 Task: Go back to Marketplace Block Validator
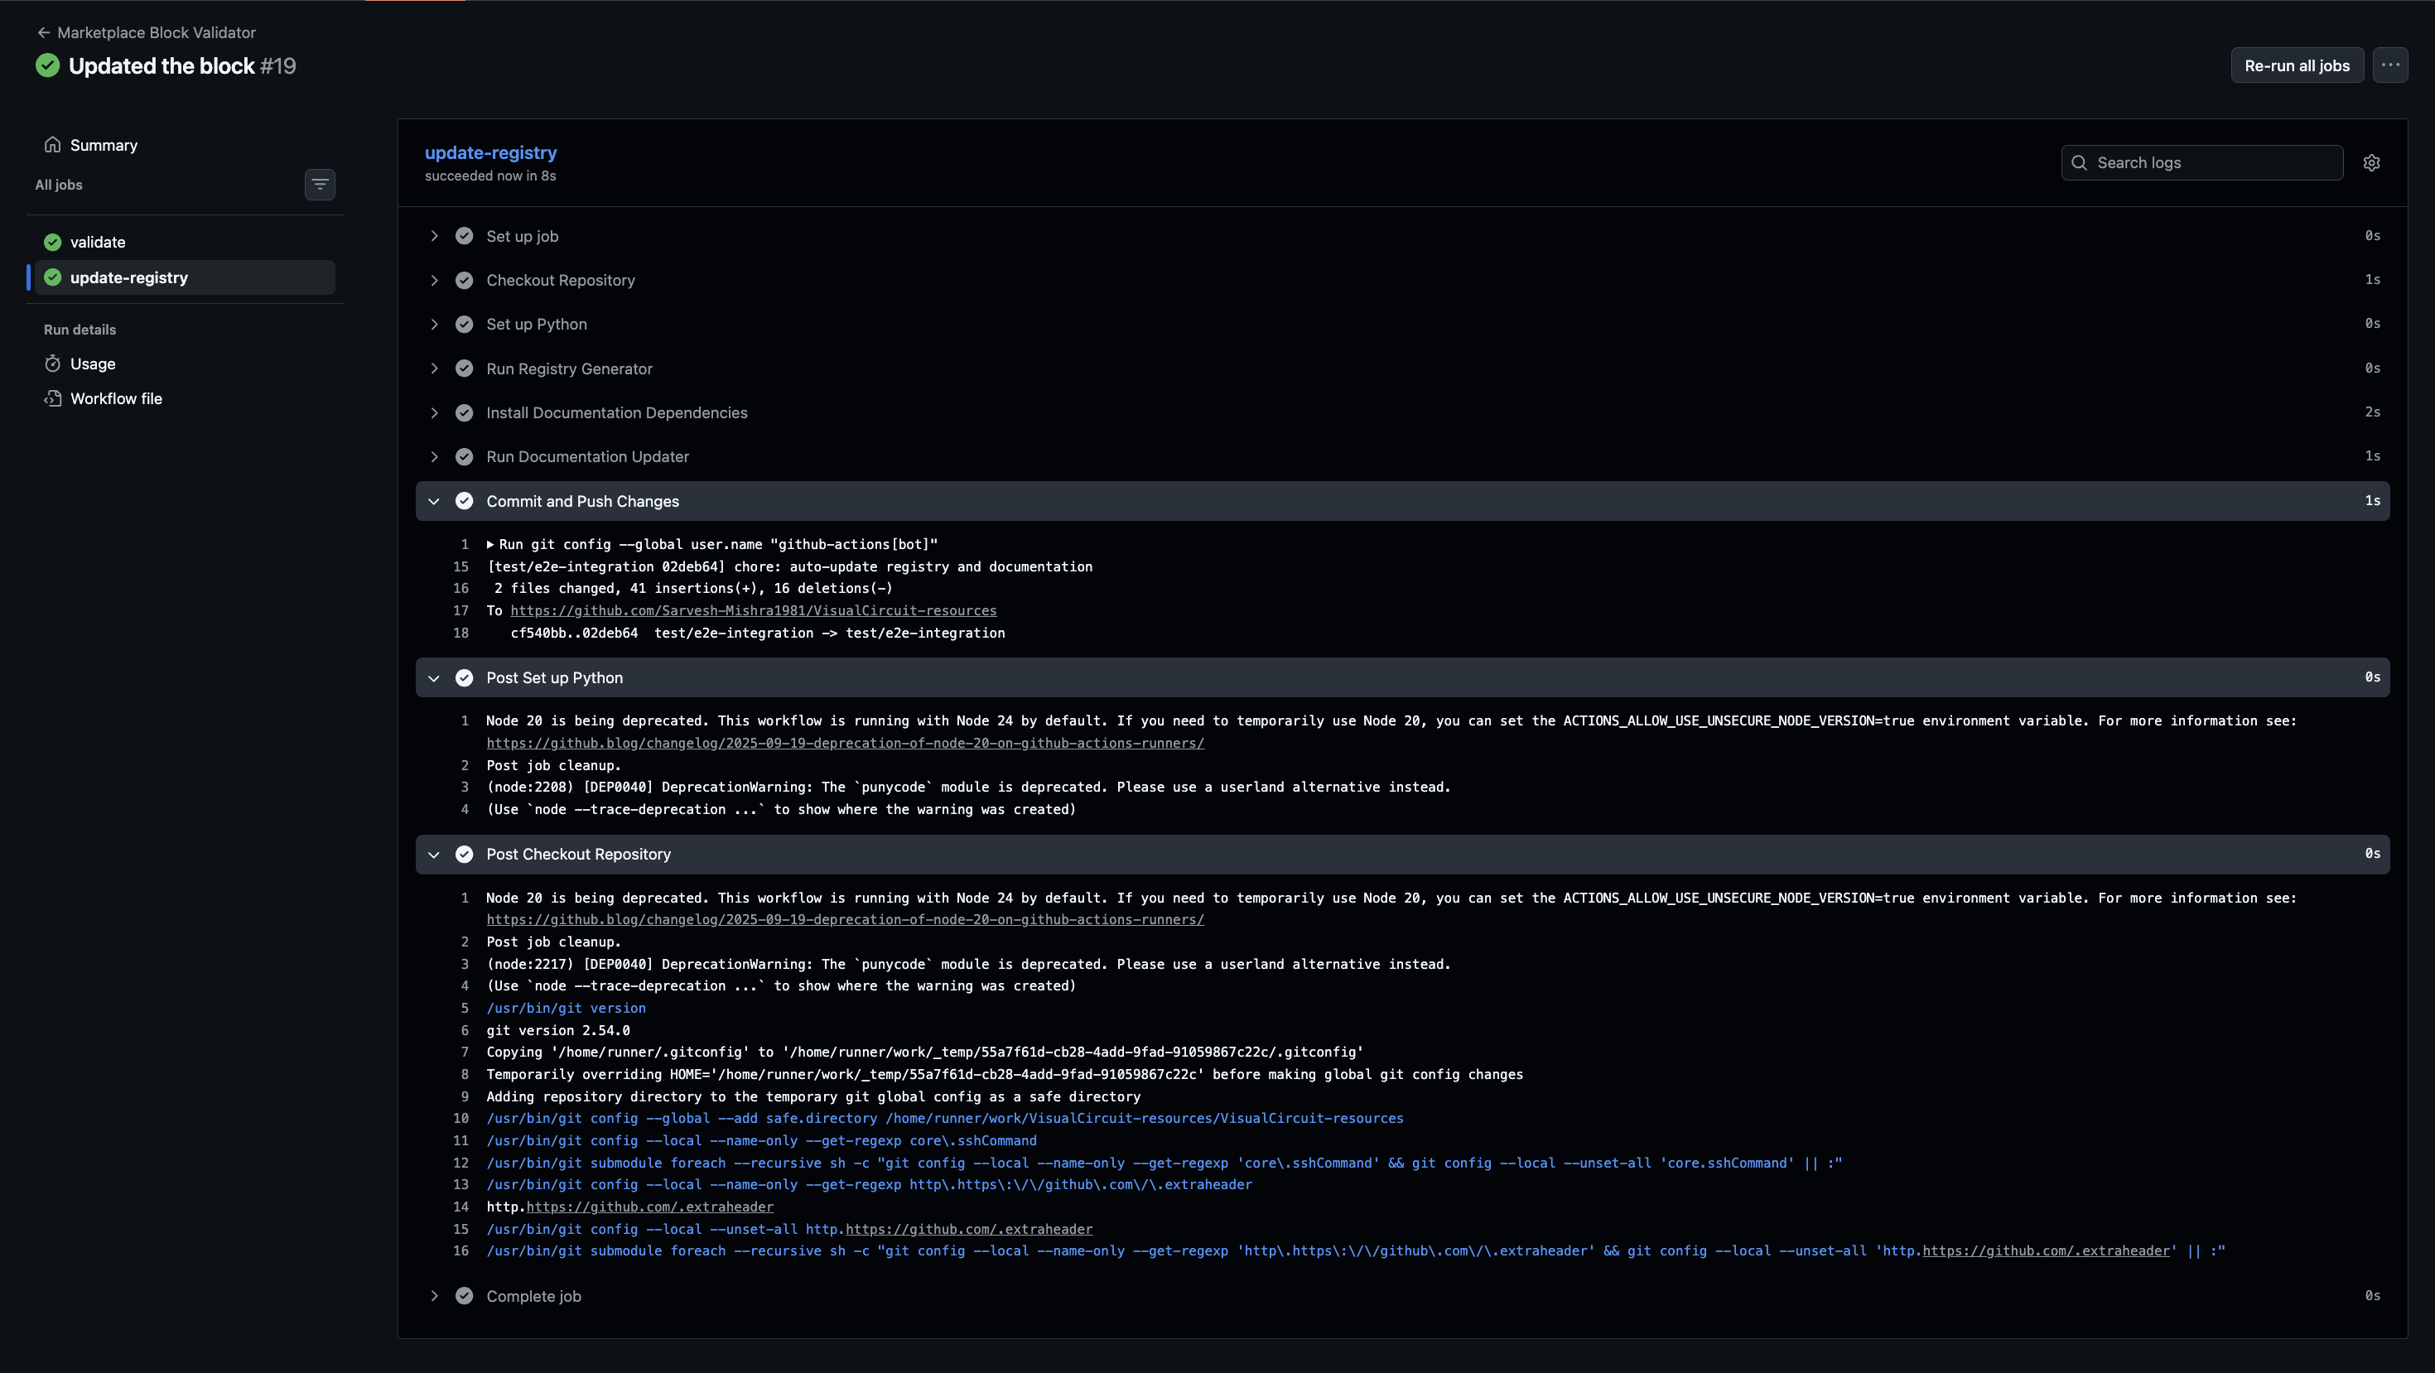coord(146,32)
